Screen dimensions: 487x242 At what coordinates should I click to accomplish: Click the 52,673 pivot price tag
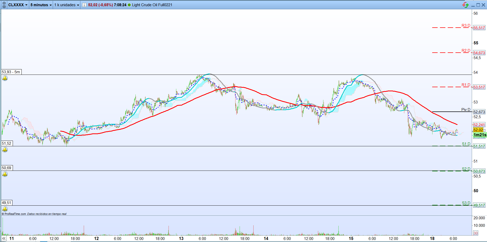coord(479,112)
